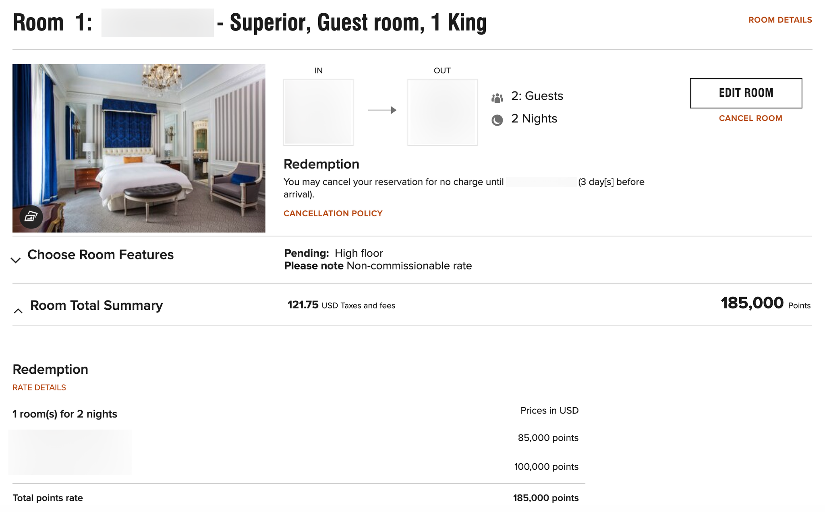Image resolution: width=825 pixels, height=512 pixels.
Task: Open RATE DETAILS under Redemption
Action: (39, 387)
